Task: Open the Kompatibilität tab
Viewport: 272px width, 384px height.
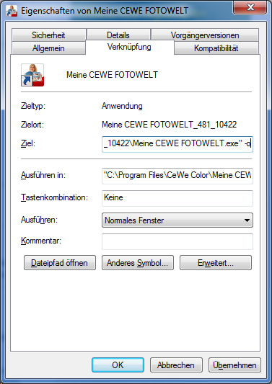Action: 216,48
